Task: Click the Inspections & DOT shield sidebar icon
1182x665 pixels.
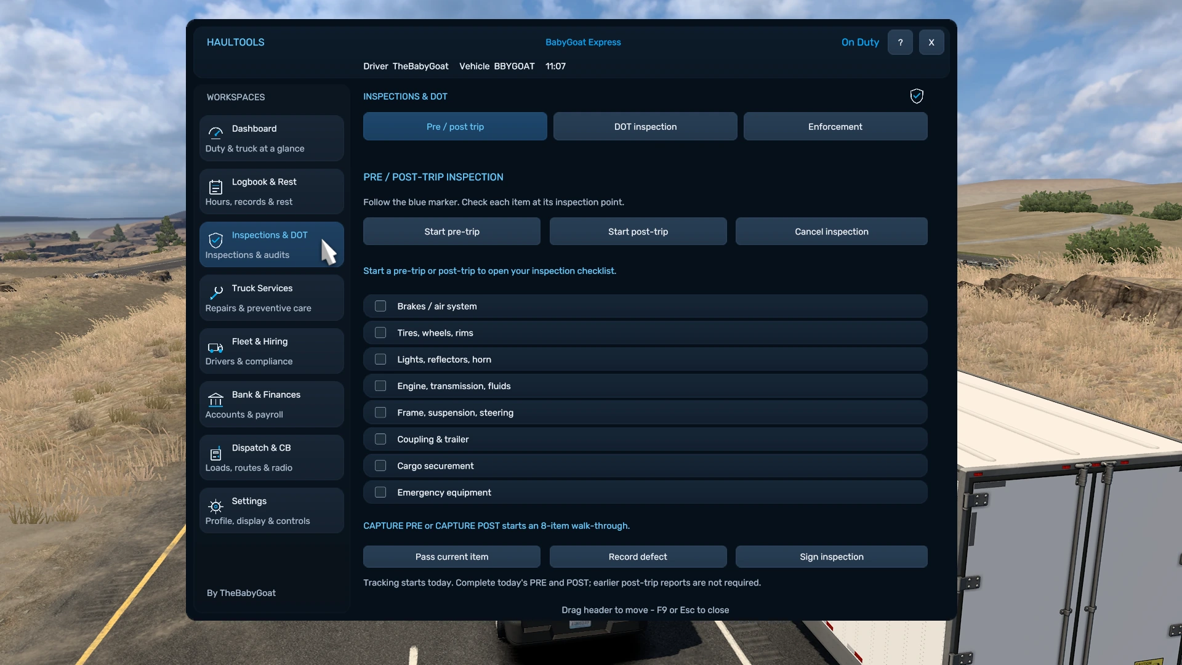Action: tap(215, 240)
